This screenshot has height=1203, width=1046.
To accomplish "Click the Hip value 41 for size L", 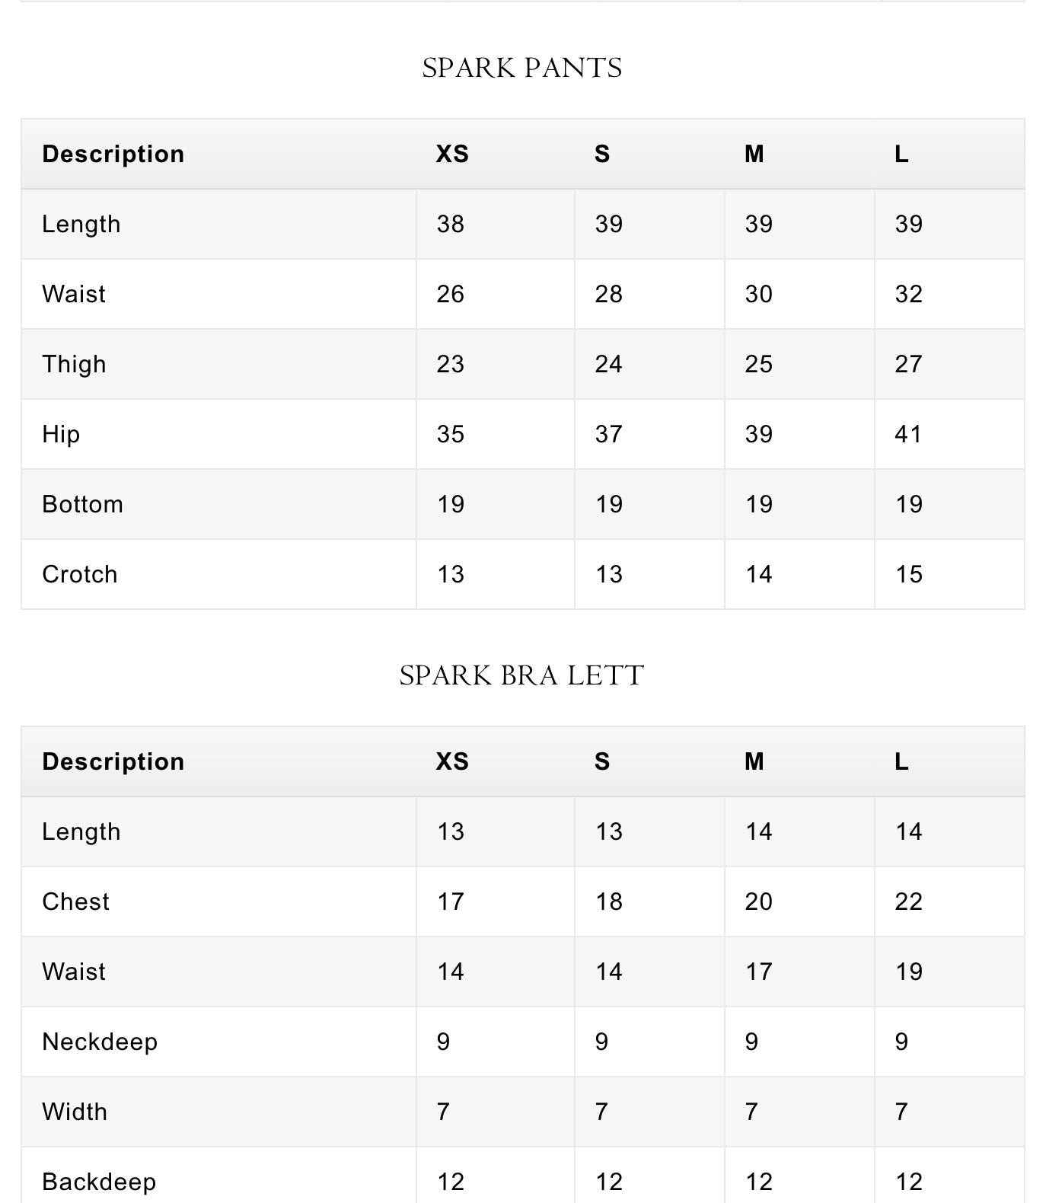I will [908, 435].
